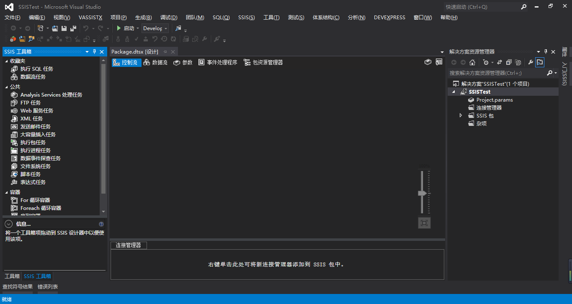572x304 pixels.
Task: Expand the SSIS 包 tree node
Action: (x=461, y=115)
